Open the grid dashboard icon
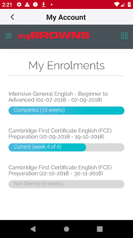Screen dimensions: 133x238 (124, 36)
